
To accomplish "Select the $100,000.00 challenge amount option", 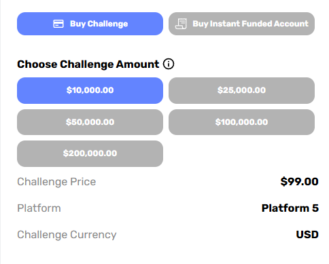I will click(241, 122).
